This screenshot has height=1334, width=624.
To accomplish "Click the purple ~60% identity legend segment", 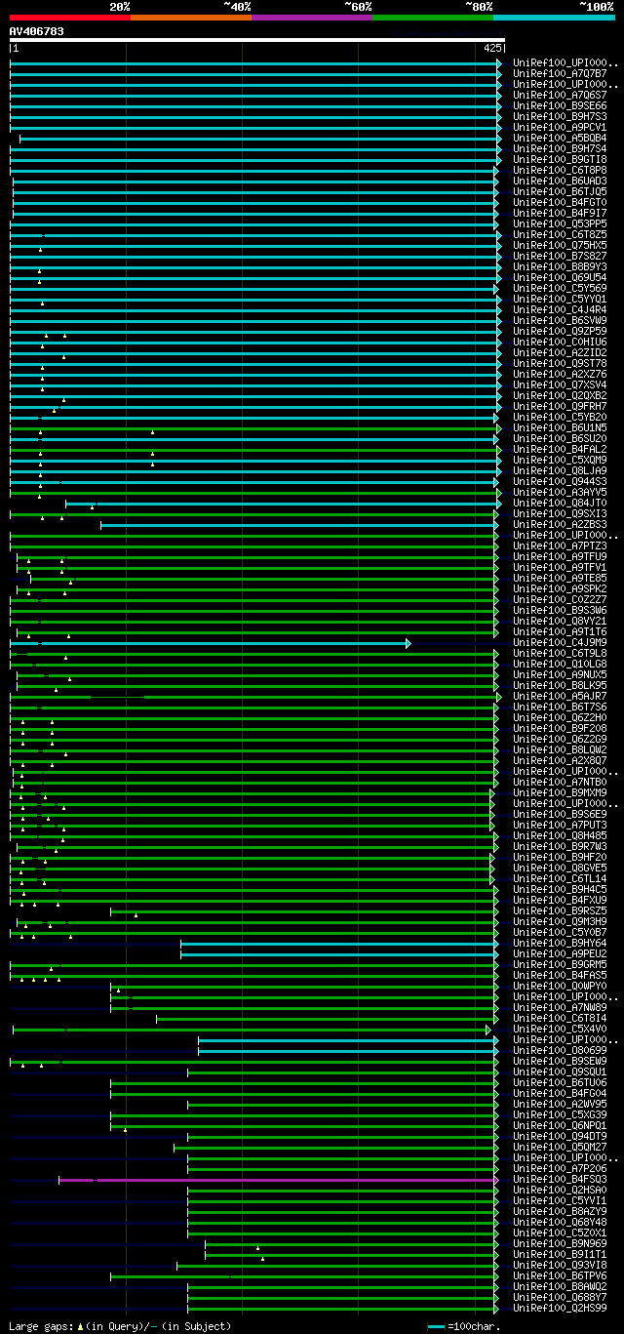I will pos(312,18).
